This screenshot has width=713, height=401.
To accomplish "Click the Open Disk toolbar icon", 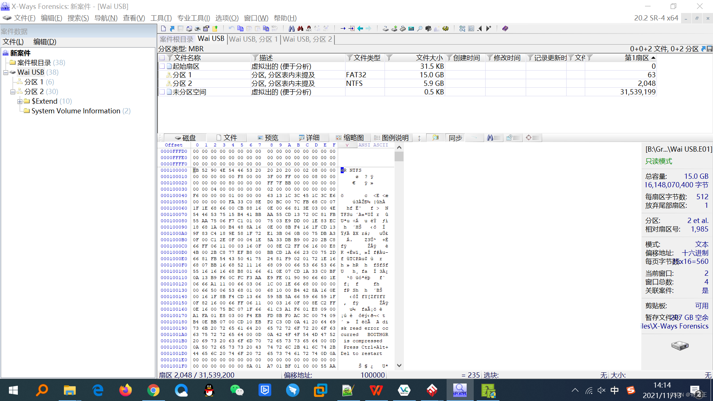I will click(386, 28).
